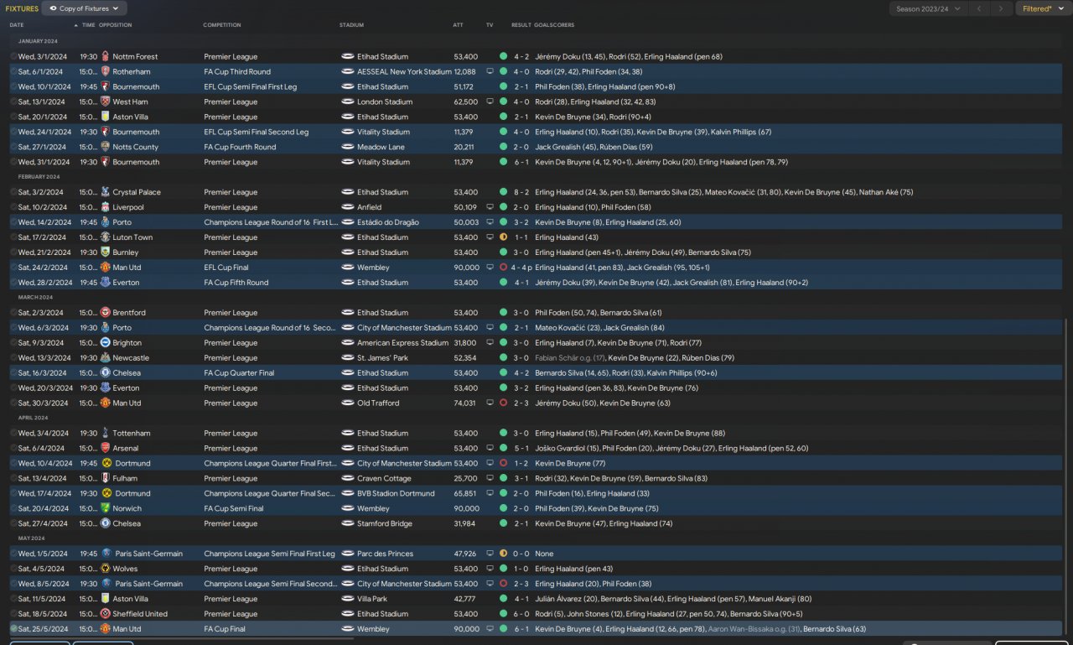Click the Norwich club badge

point(106,509)
